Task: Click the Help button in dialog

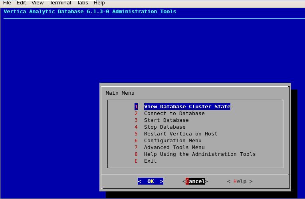Action: pyautogui.click(x=240, y=181)
